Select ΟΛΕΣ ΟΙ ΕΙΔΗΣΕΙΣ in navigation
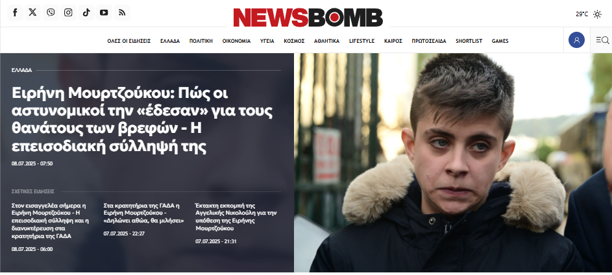Viewport: 612px width, 275px height. click(129, 41)
